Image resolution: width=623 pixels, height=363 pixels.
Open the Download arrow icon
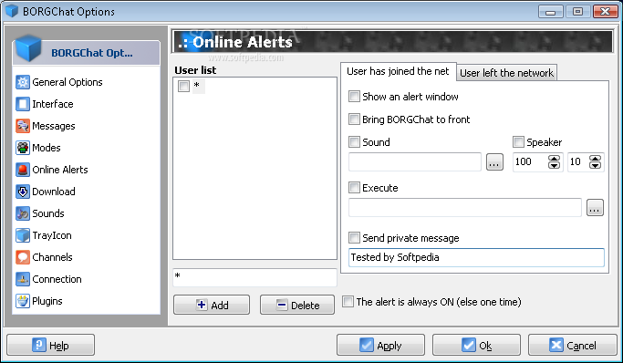pos(23,192)
